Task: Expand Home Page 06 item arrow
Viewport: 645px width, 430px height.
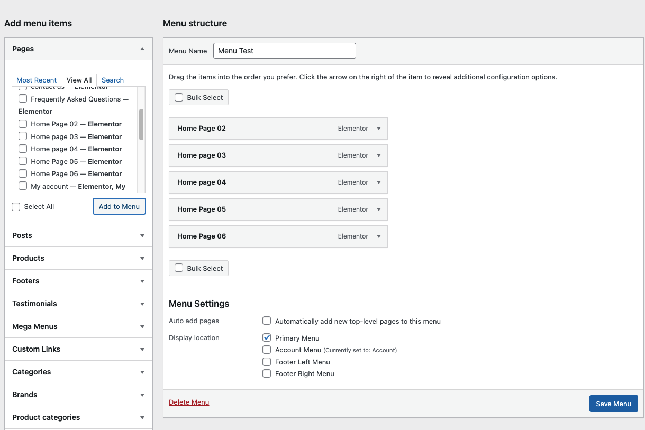Action: coord(379,236)
